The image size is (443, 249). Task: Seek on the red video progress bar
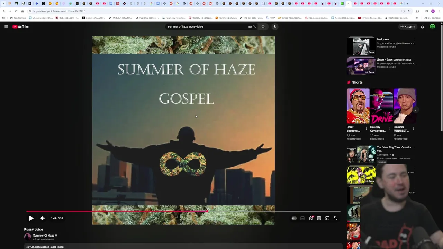click(183, 211)
